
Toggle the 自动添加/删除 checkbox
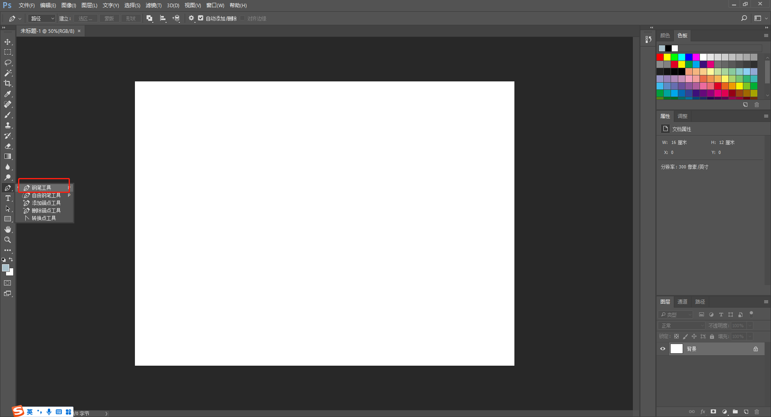pyautogui.click(x=201, y=18)
